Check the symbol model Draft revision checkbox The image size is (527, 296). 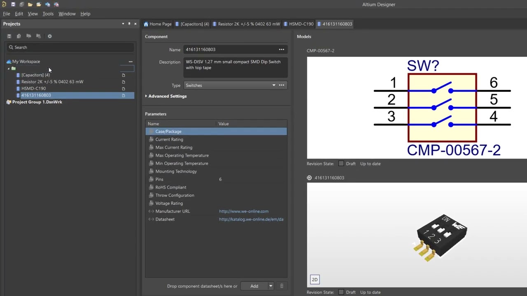tap(341, 164)
